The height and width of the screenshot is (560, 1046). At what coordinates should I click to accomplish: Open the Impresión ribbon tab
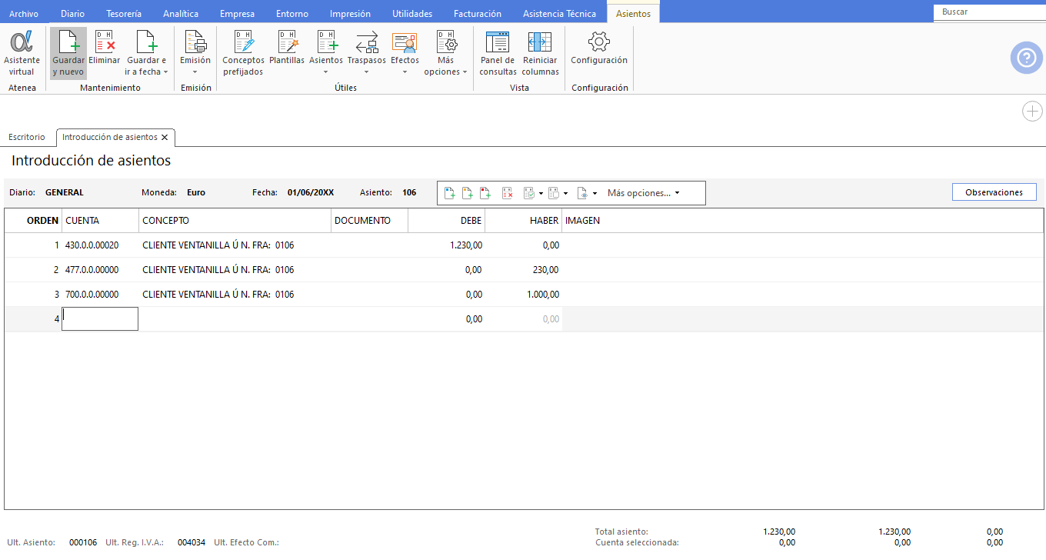[350, 14]
